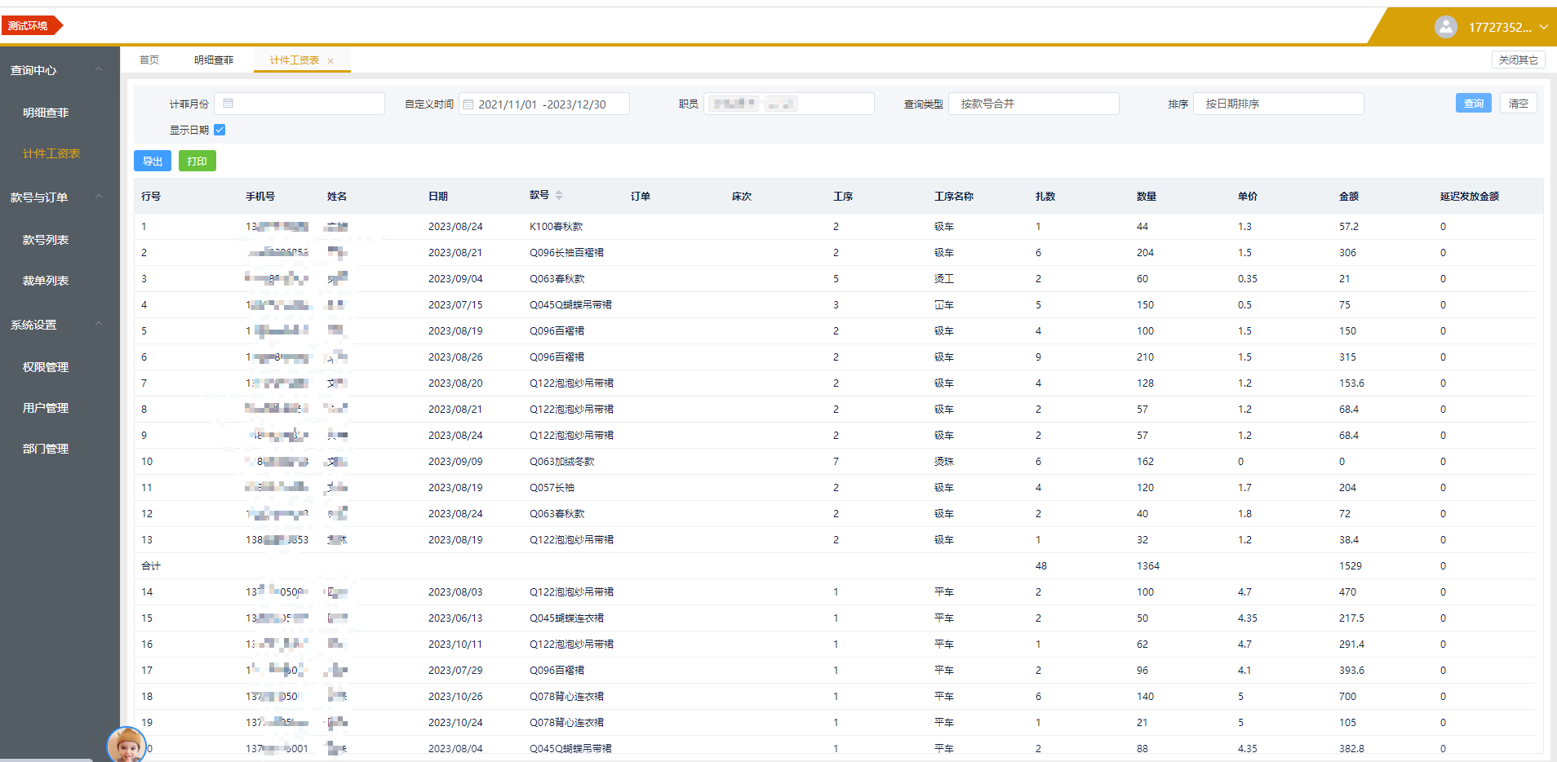This screenshot has width=1557, height=762.
Task: Open account dropdown arrow beside 17727352...
Action: point(1543,27)
